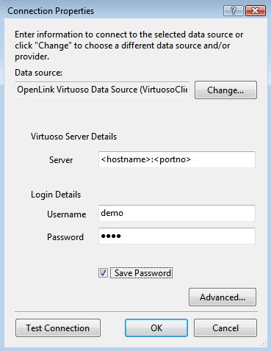Screen dimensions: 271x351
Task: Click the Data source label
Action: 38,73
